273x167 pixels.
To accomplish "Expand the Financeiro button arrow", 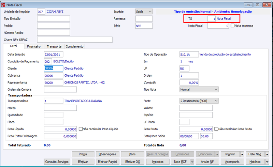I will (217, 154).
